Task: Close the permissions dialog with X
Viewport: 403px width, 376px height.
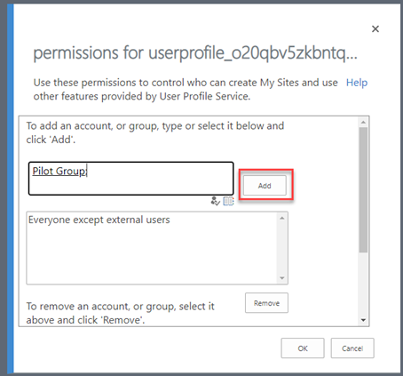Action: 375,28
